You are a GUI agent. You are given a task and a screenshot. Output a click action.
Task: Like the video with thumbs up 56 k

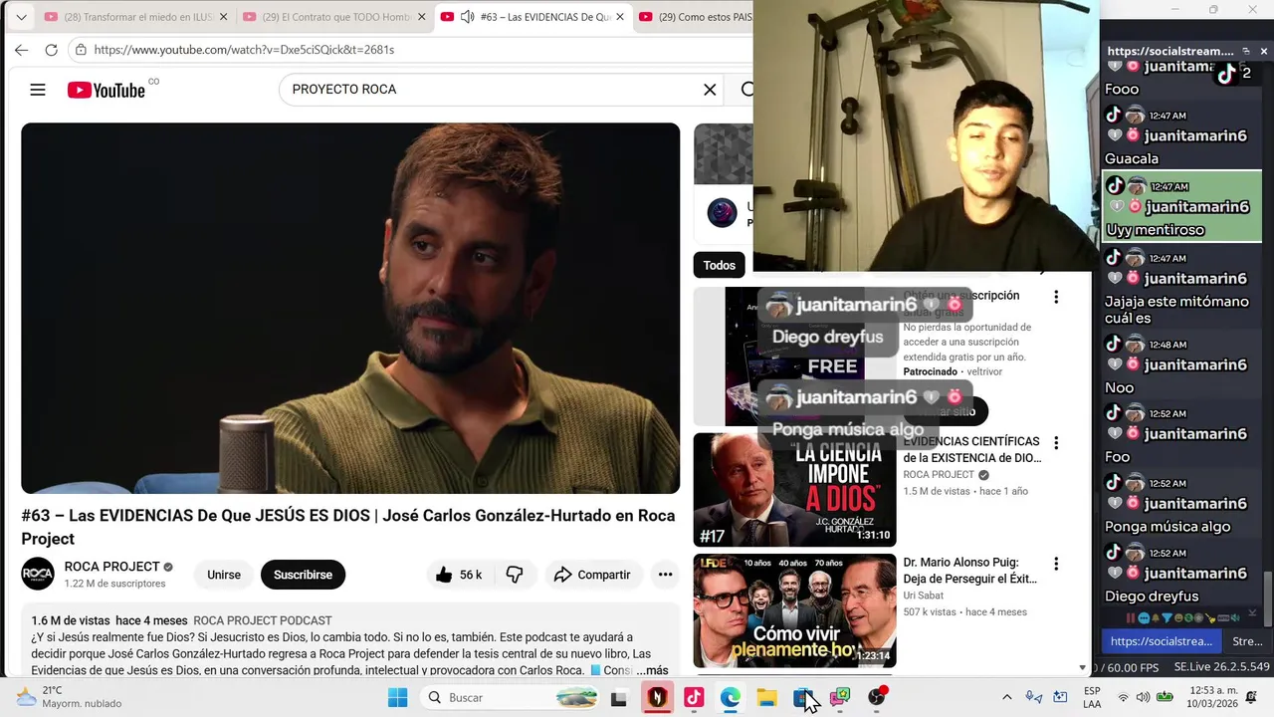point(459,575)
